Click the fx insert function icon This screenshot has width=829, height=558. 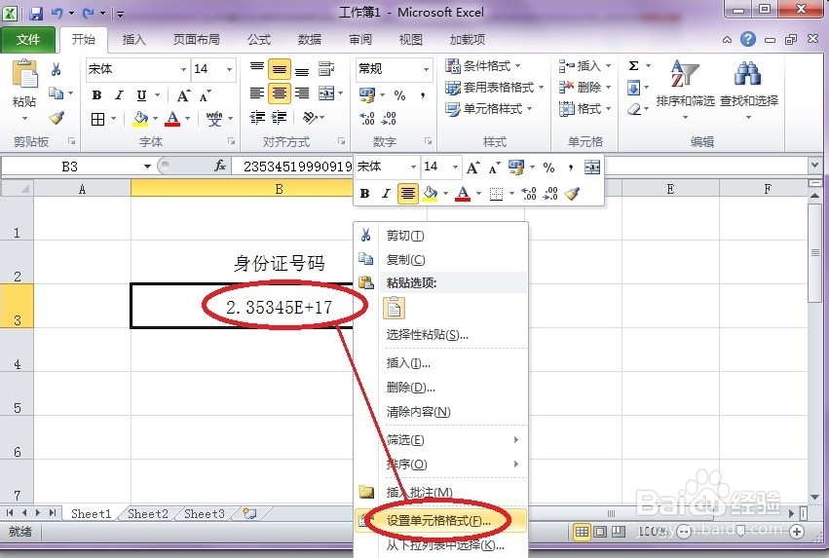point(220,166)
